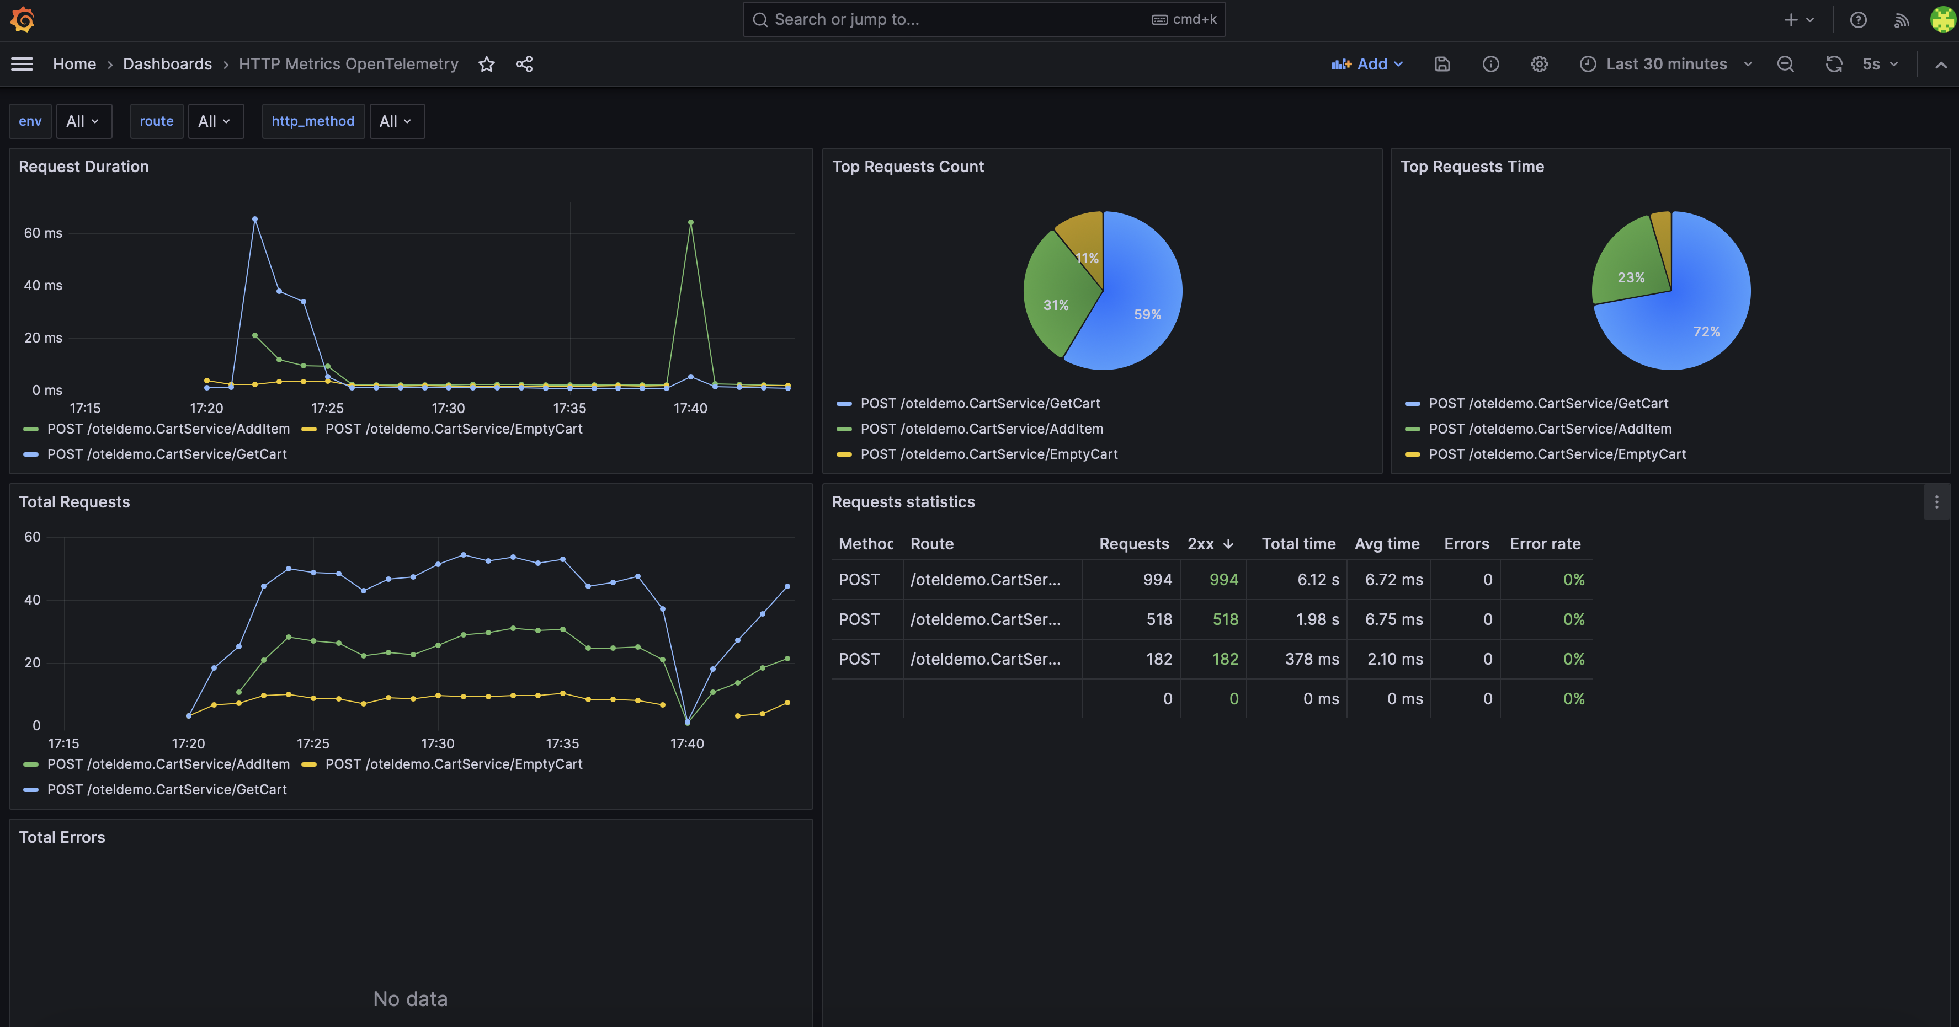
Task: Open dashboard insights info icon
Action: click(1490, 65)
